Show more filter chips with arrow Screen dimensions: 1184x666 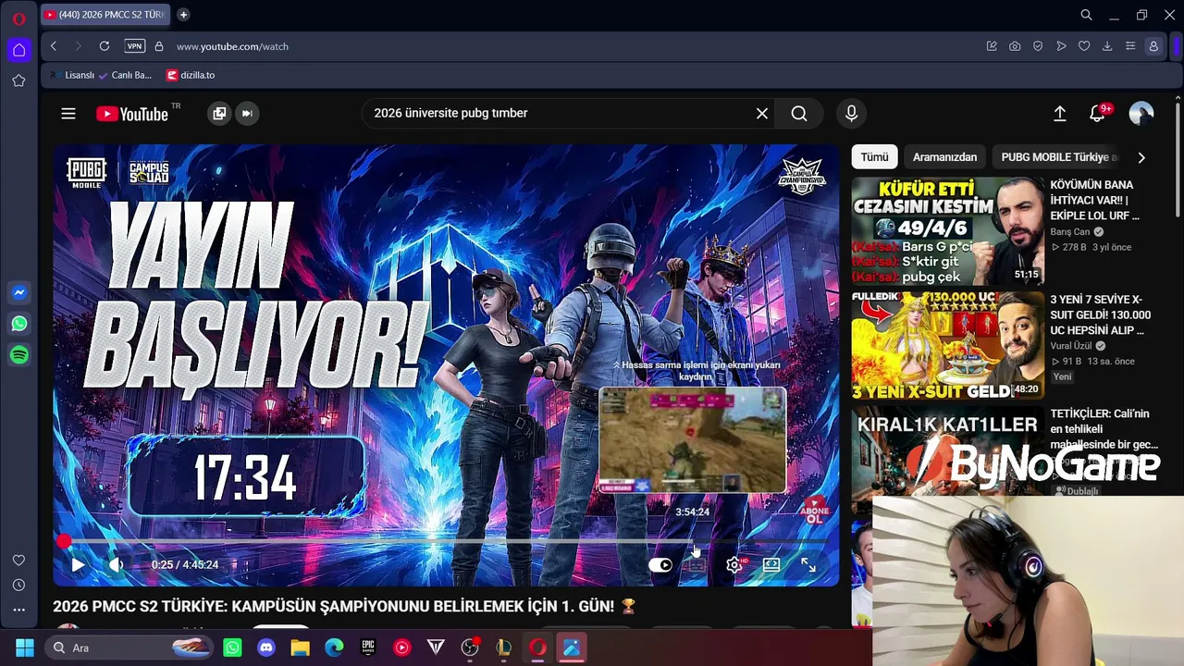pos(1141,157)
